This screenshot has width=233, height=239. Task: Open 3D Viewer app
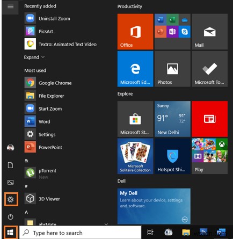tap(42, 199)
